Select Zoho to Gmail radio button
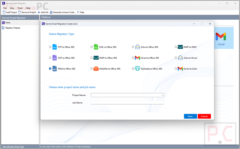 click(176, 58)
